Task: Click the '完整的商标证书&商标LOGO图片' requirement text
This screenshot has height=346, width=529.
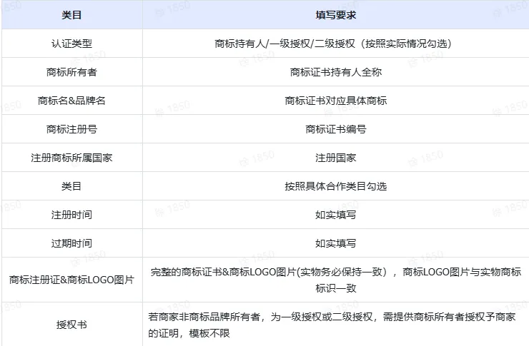Action: tap(336, 280)
